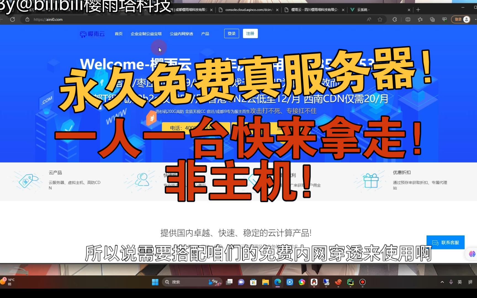477x298 pixels.
Task: Open a new browser tab
Action: click(418, 10)
